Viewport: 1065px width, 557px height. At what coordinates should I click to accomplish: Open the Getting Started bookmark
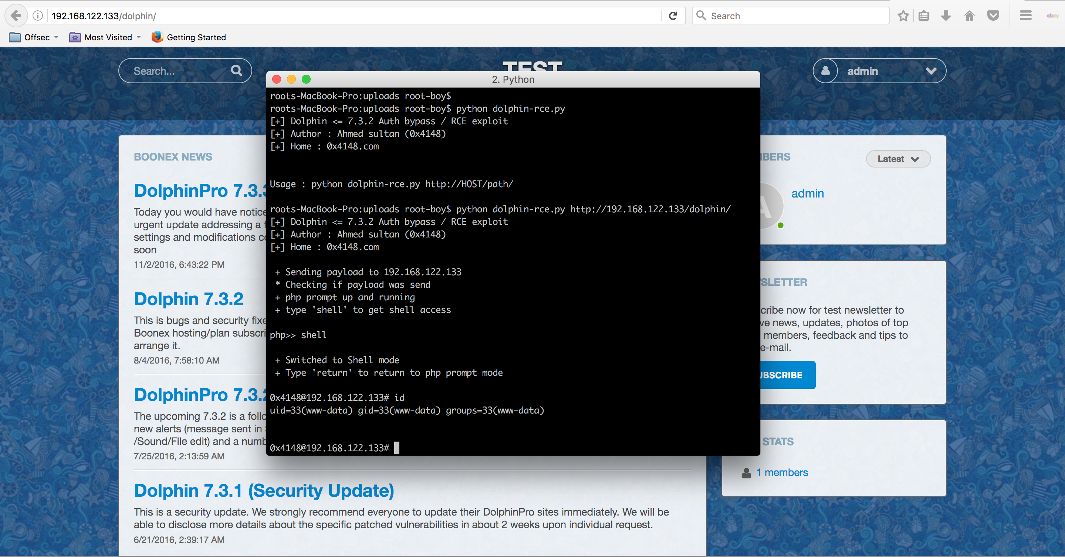coord(189,37)
